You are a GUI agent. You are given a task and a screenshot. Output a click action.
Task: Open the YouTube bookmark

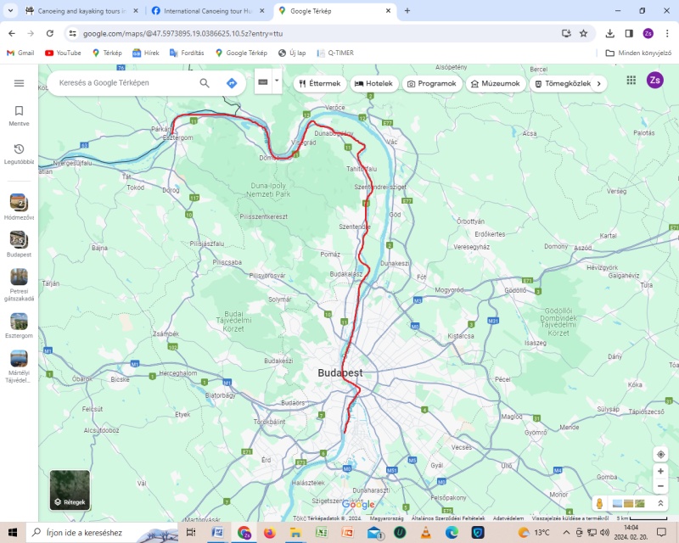tap(63, 53)
